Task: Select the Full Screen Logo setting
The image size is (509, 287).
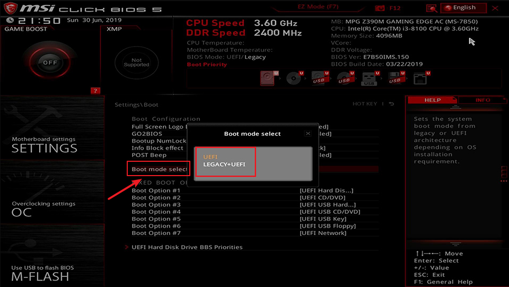Action: [159, 127]
